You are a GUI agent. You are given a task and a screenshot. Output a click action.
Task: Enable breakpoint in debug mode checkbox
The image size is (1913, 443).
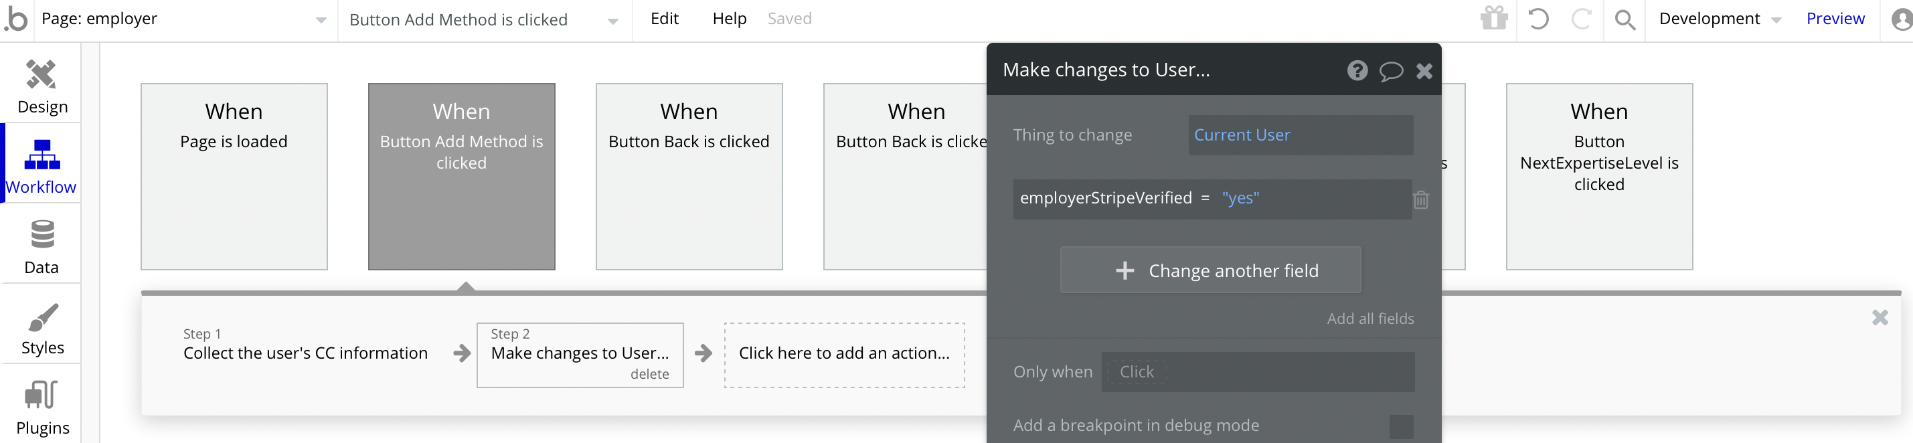click(1402, 426)
